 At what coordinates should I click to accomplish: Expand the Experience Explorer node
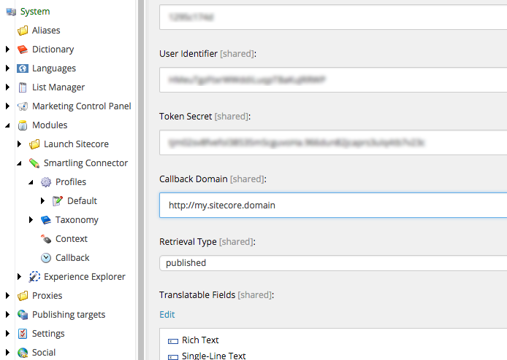click(x=20, y=277)
